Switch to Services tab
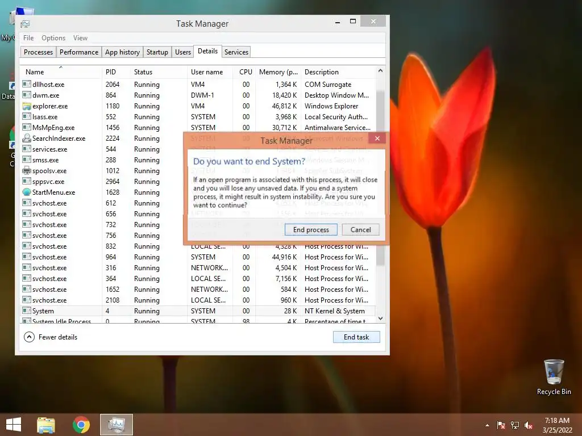This screenshot has height=436, width=582. 236,52
